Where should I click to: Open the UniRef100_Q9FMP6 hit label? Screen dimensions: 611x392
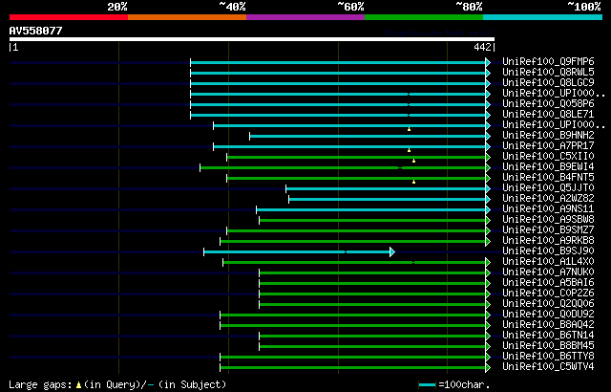[548, 61]
